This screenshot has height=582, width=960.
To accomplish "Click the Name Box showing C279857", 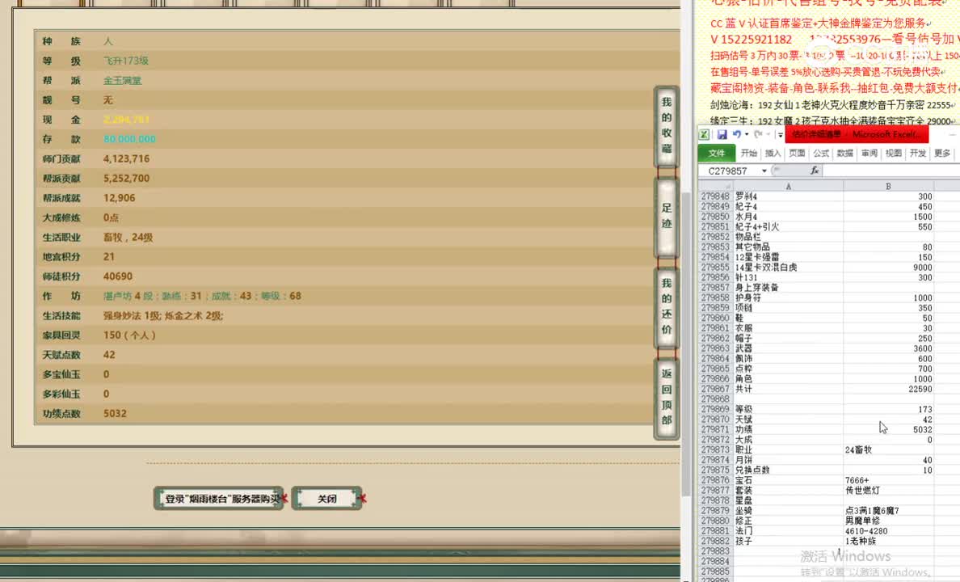I will [x=729, y=171].
